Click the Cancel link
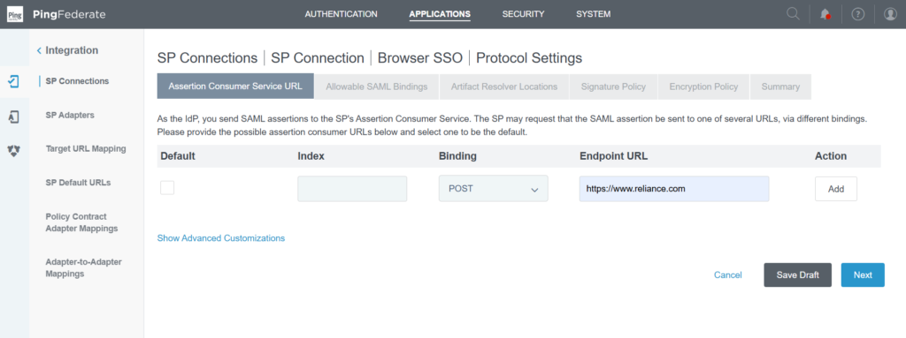This screenshot has height=338, width=906. pos(728,275)
